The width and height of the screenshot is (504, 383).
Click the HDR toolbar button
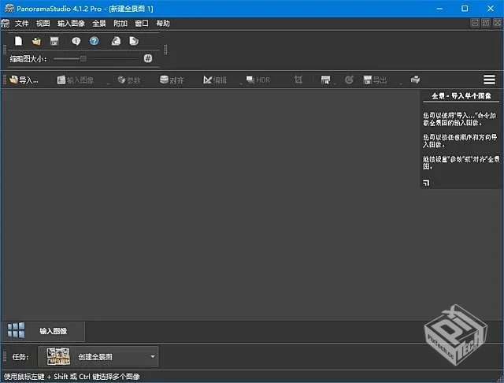pos(258,80)
